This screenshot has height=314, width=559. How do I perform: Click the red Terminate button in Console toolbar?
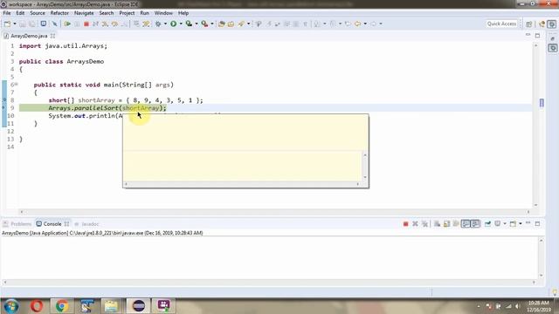(x=405, y=224)
